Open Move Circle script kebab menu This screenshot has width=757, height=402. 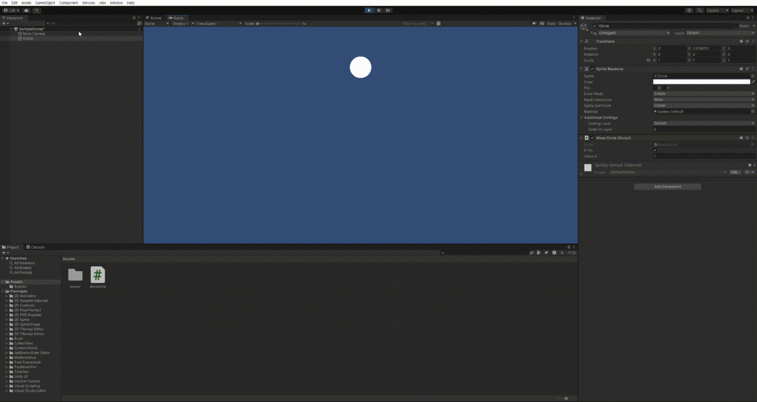pyautogui.click(x=753, y=138)
